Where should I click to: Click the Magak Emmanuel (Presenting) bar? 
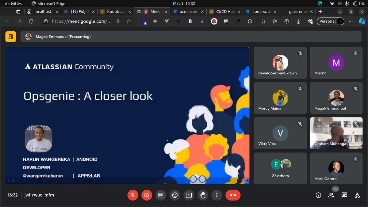click(191, 37)
